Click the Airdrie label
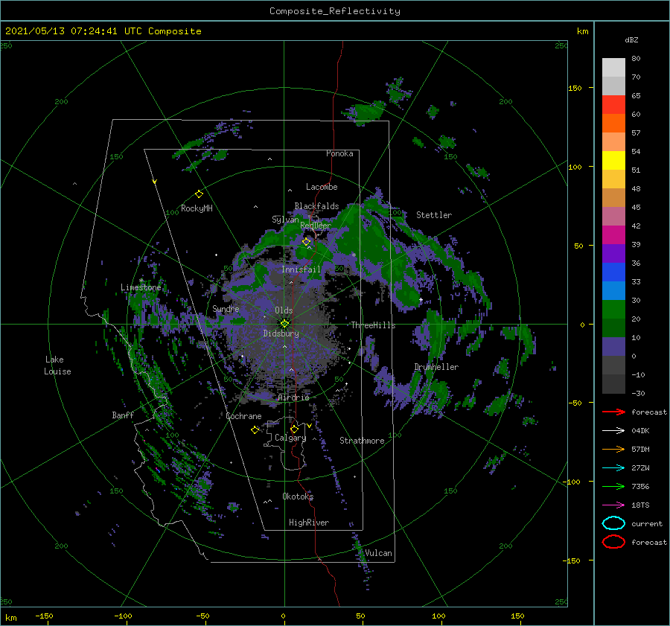 293,397
